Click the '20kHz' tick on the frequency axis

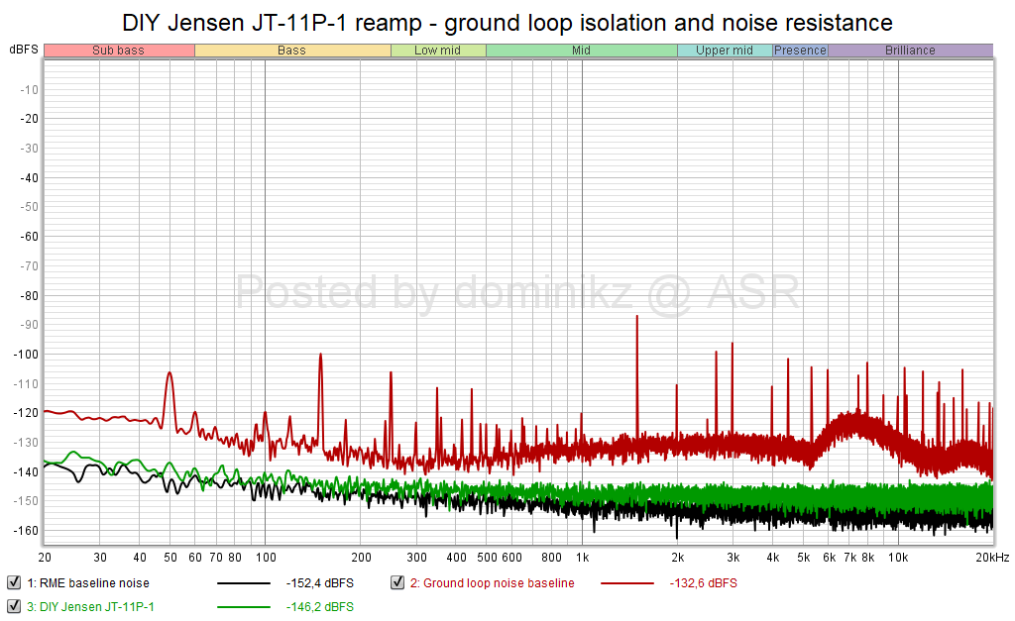click(992, 558)
